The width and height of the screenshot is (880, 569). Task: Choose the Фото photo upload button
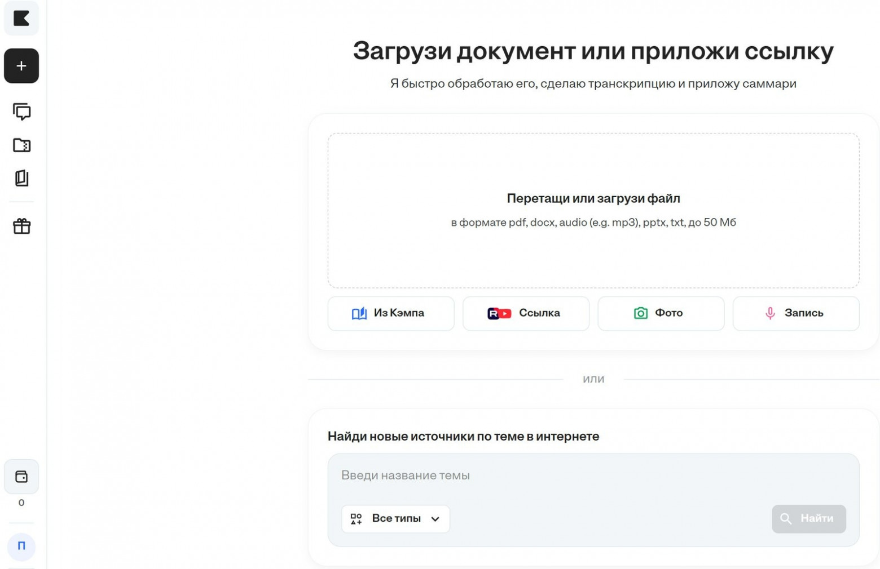(661, 313)
